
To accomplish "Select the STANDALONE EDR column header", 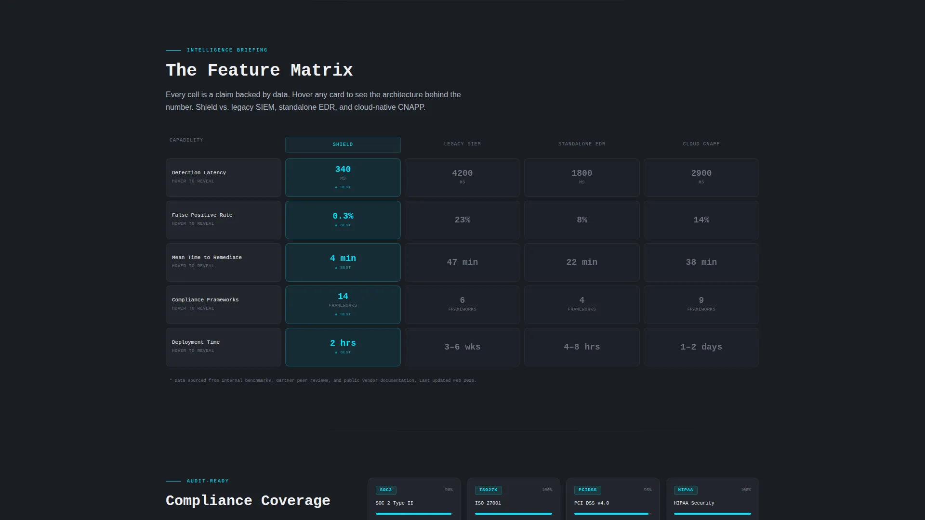I will (x=582, y=144).
